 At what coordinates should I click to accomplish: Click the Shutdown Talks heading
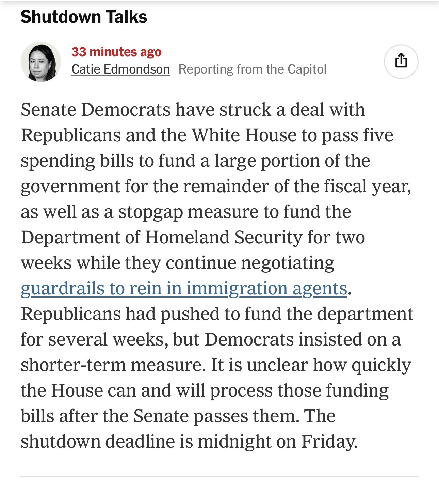tap(84, 17)
